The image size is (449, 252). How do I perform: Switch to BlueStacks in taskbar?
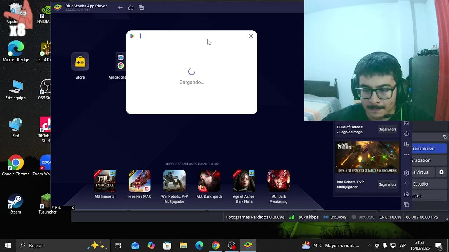pos(248,246)
